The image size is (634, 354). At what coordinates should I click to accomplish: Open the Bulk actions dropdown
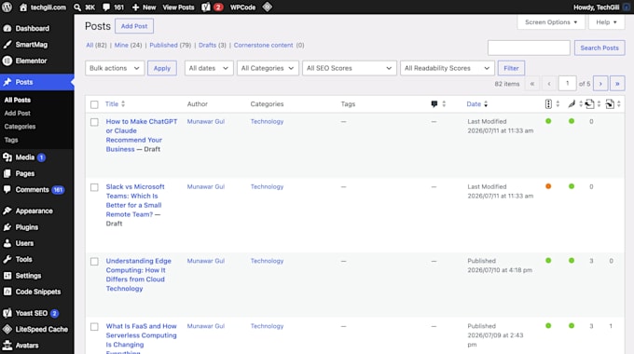coord(115,68)
